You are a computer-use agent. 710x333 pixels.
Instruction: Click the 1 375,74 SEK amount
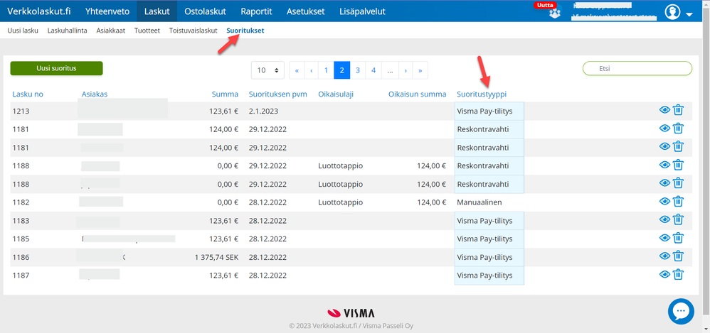click(x=216, y=257)
